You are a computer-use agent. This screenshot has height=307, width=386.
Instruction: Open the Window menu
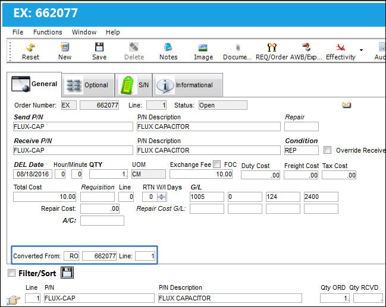point(84,32)
